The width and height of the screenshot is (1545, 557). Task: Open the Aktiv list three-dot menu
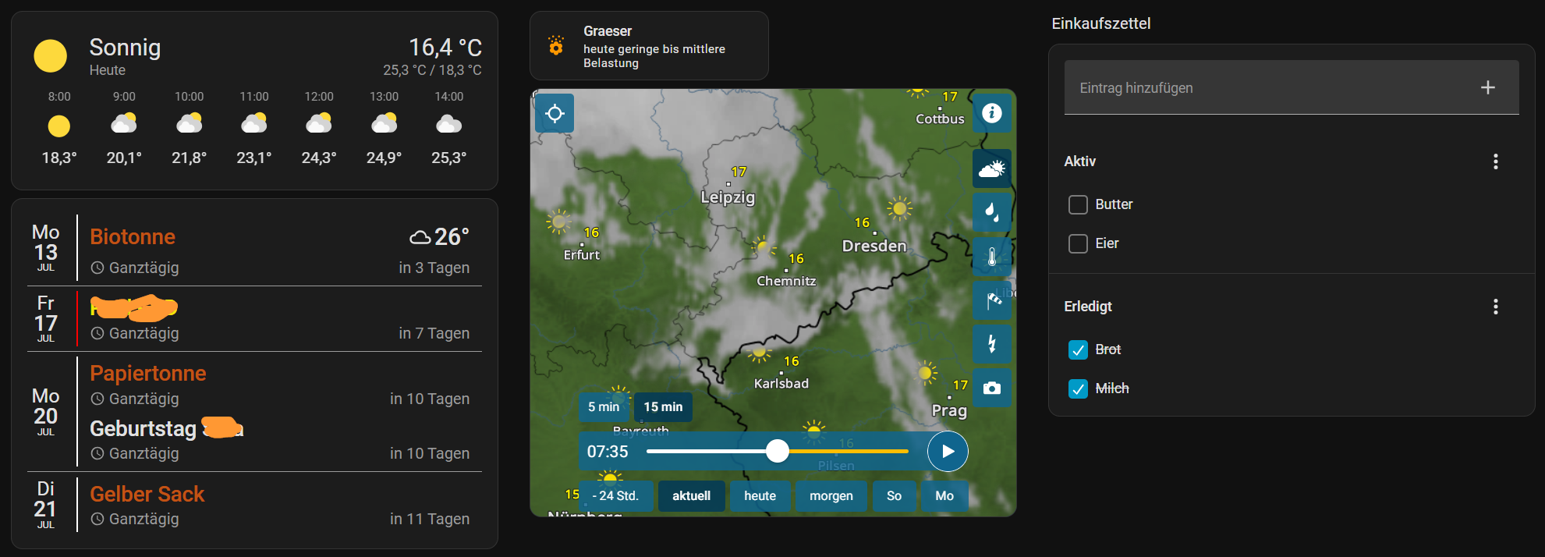point(1495,161)
